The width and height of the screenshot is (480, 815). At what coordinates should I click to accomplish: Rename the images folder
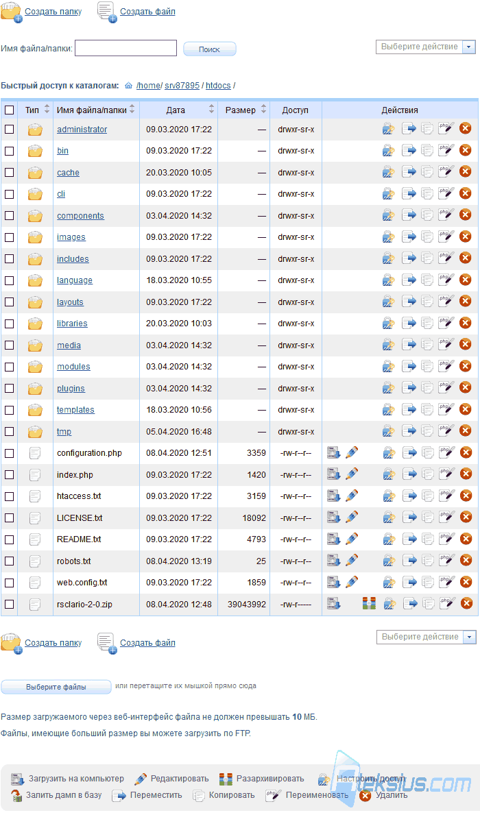click(446, 236)
